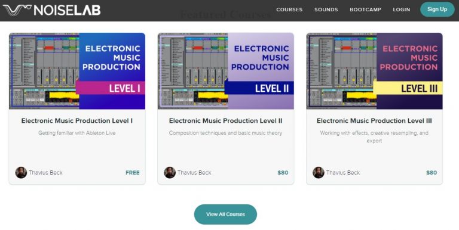459x230 pixels.
Task: Click Thavius Beck avatar on Level III card
Action: (319, 173)
